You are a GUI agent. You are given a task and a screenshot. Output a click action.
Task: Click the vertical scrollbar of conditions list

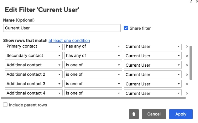pyautogui.click(x=191, y=63)
